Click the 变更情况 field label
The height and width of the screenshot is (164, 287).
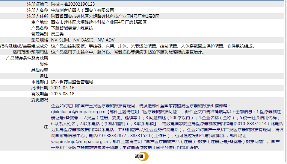tap(40, 100)
